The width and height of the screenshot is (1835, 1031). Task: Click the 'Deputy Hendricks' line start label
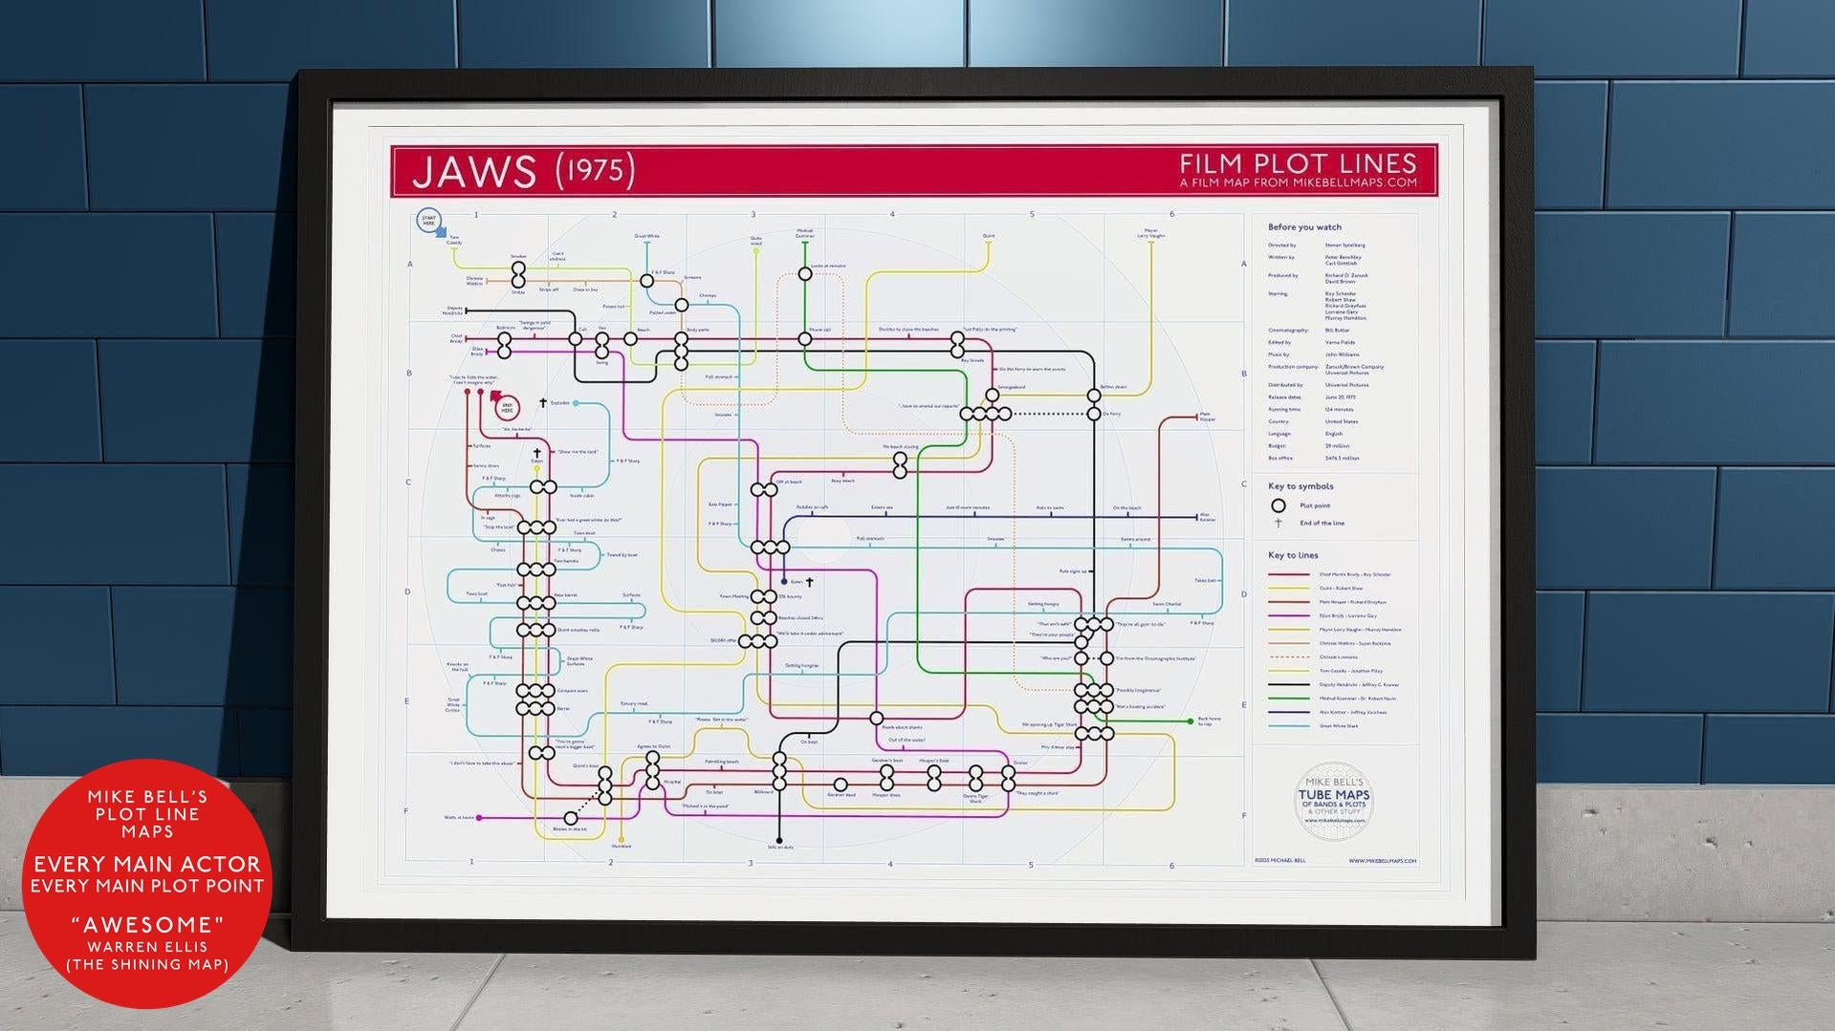coord(453,311)
